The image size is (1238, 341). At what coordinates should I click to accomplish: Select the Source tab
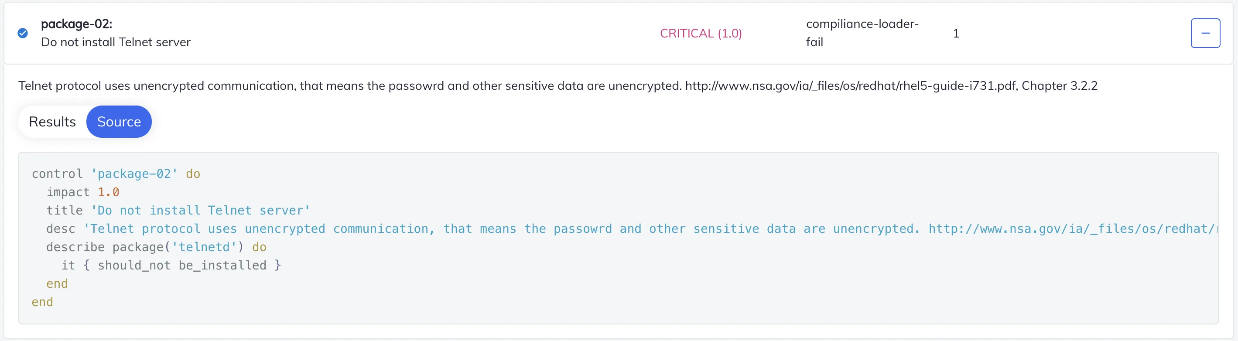119,122
